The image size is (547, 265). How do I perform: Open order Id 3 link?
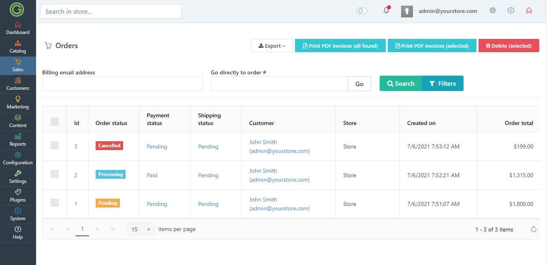[75, 146]
